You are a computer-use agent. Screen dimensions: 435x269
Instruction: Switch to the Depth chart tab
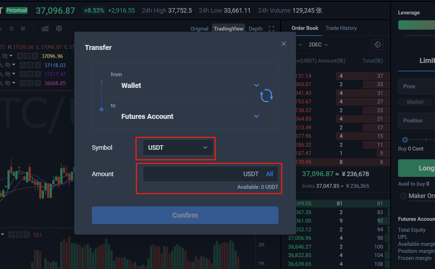(x=256, y=29)
